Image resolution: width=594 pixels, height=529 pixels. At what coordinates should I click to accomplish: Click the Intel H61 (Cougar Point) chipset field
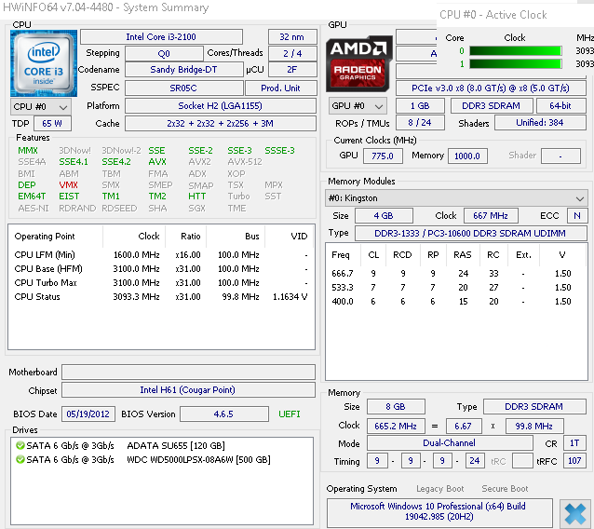(188, 390)
